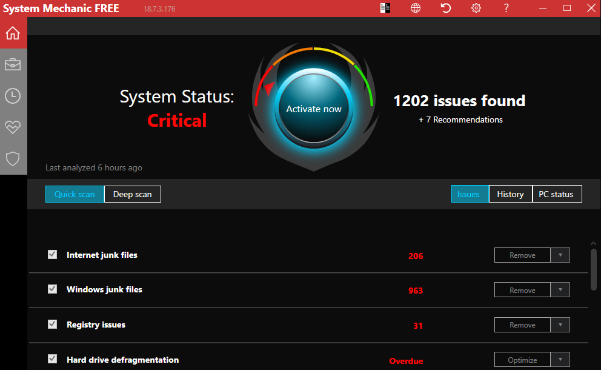Uncheck Windows junk files checkbox

tap(53, 289)
